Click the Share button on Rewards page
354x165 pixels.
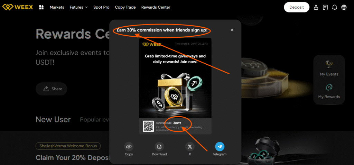click(x=52, y=89)
